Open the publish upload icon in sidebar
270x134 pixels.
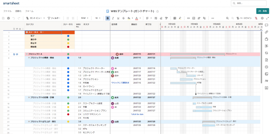tap(267, 60)
